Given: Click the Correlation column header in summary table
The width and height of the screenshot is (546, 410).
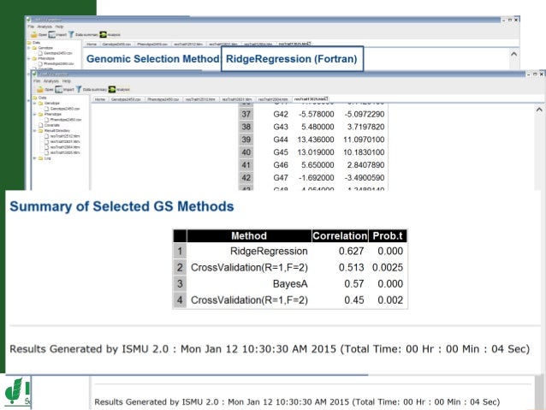Looking at the screenshot, I should [x=340, y=236].
